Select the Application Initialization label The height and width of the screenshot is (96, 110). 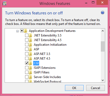(x=50, y=45)
